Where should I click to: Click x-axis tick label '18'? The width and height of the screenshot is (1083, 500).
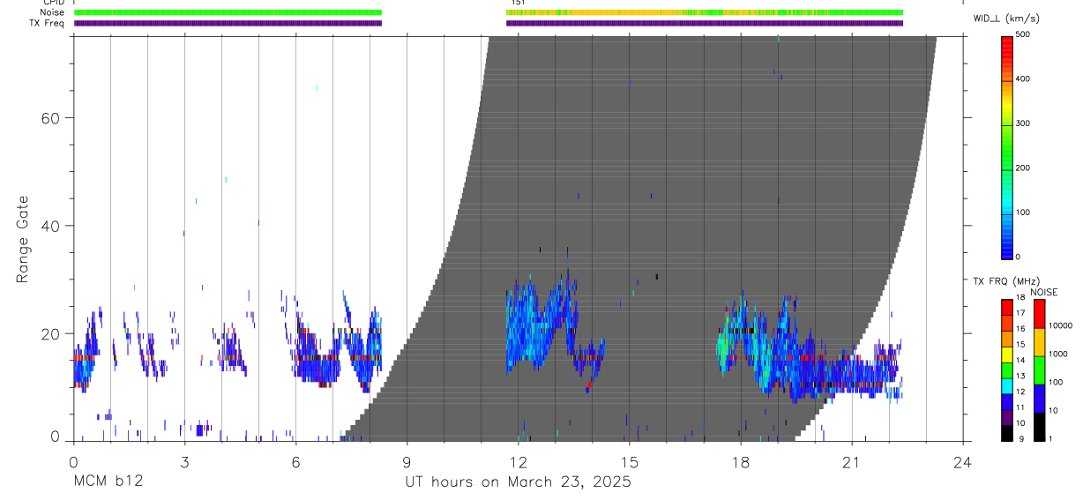741,461
